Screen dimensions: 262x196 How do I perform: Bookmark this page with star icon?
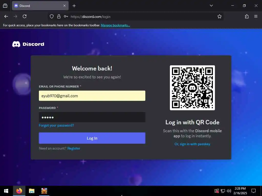click(219, 16)
